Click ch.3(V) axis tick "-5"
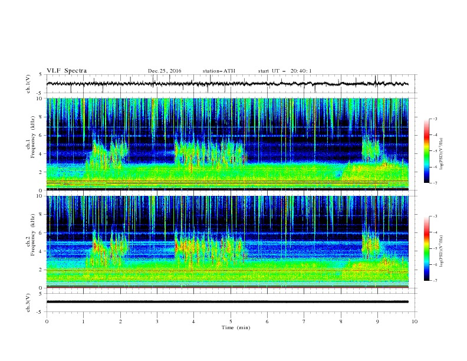This screenshot has width=467, height=361. [40, 312]
